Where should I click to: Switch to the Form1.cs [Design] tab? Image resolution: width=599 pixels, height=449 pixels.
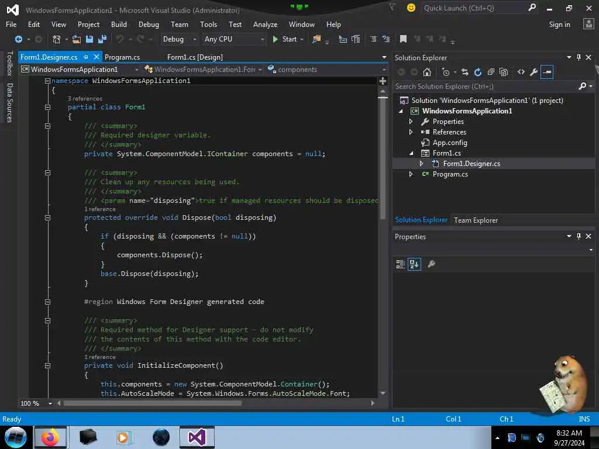click(195, 57)
